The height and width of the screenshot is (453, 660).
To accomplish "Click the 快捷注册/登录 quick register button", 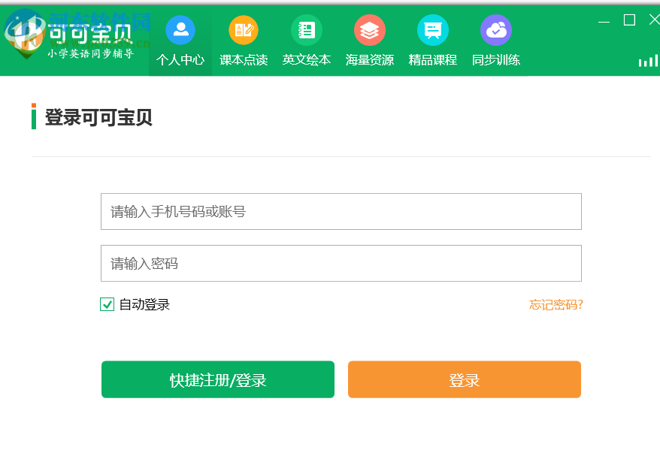I will point(218,379).
